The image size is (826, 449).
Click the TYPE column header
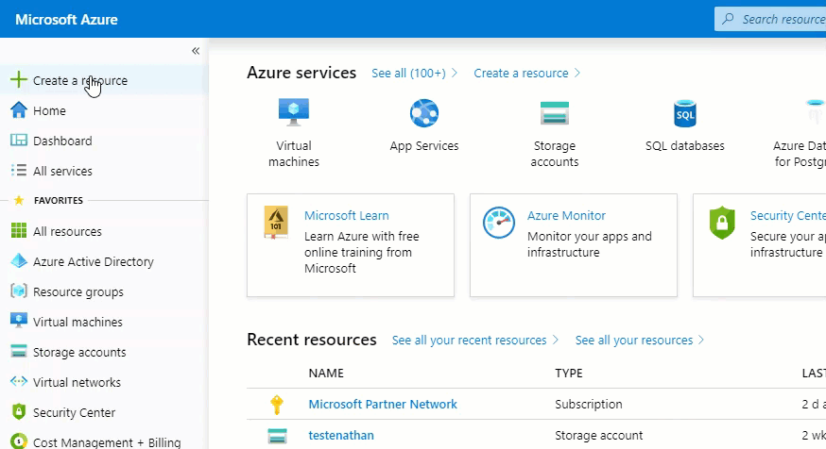click(569, 374)
